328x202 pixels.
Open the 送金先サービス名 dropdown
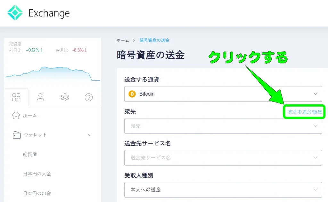click(223, 158)
